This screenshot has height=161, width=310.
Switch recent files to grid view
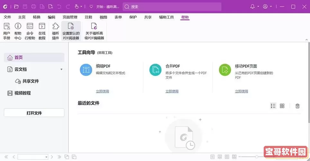pos(282,106)
